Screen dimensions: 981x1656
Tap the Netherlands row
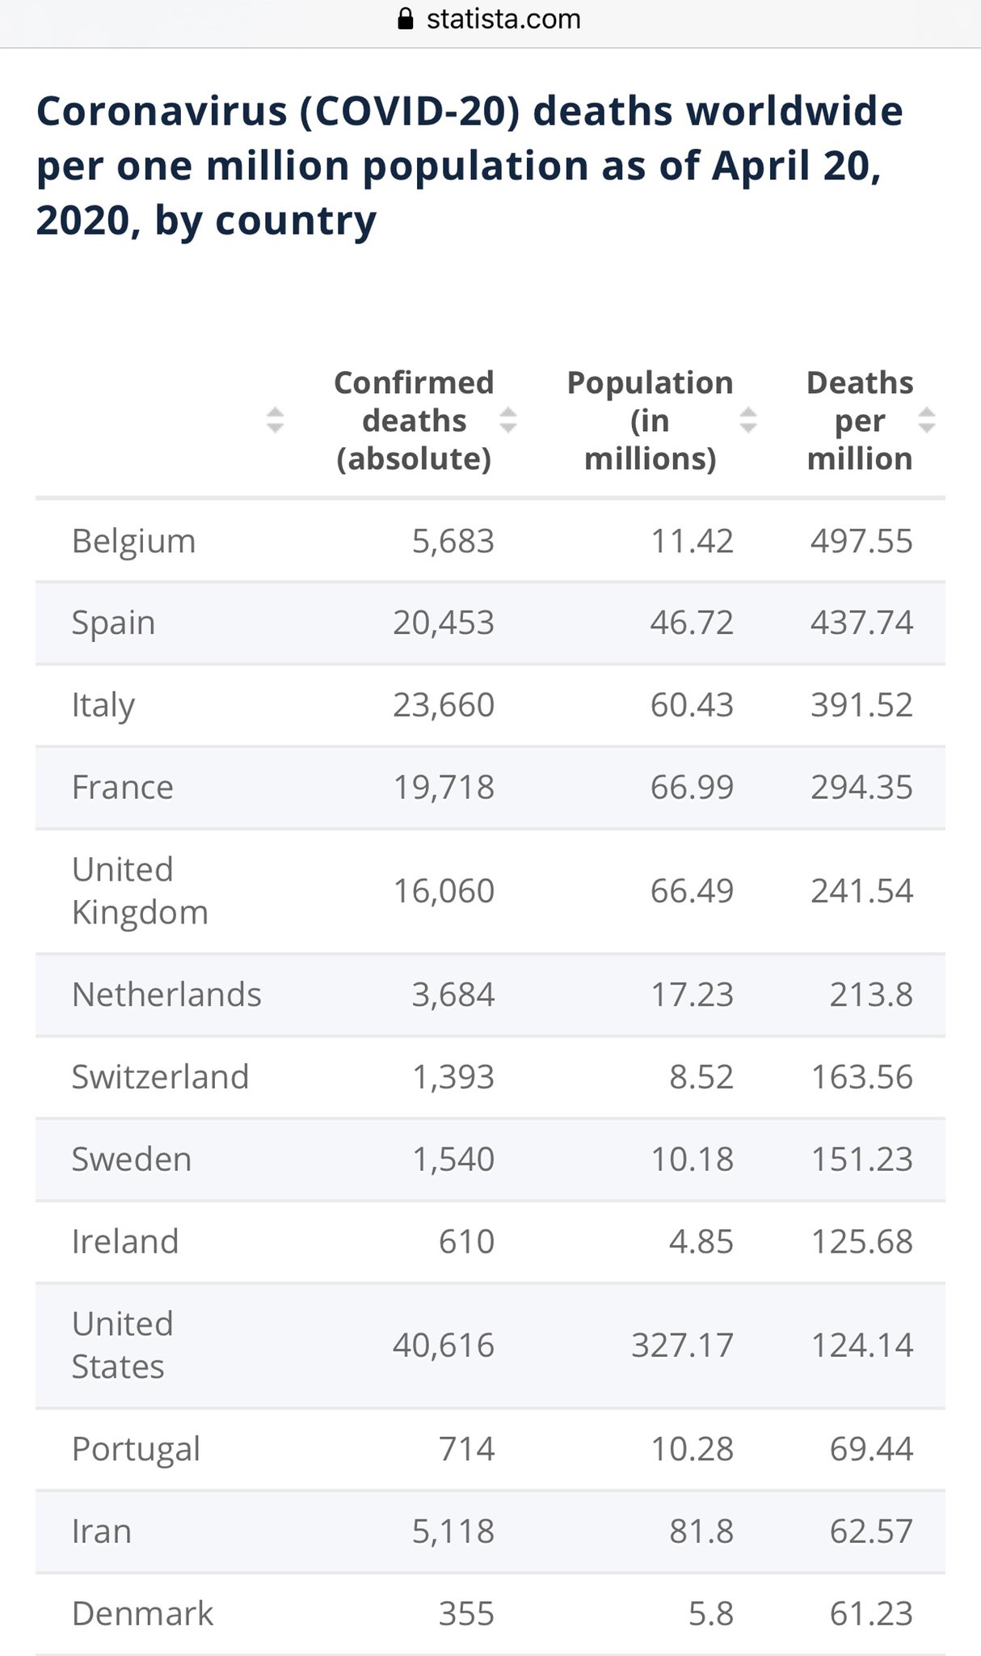[490, 995]
